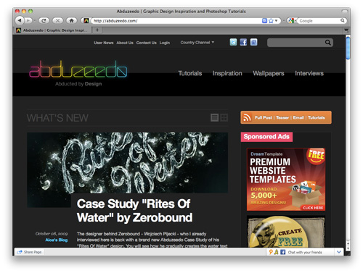Click the vertical scrollbar thumb

[x=348, y=49]
